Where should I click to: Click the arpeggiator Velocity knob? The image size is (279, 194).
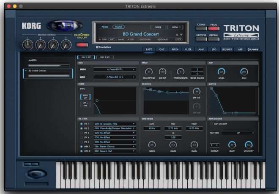coord(249,145)
